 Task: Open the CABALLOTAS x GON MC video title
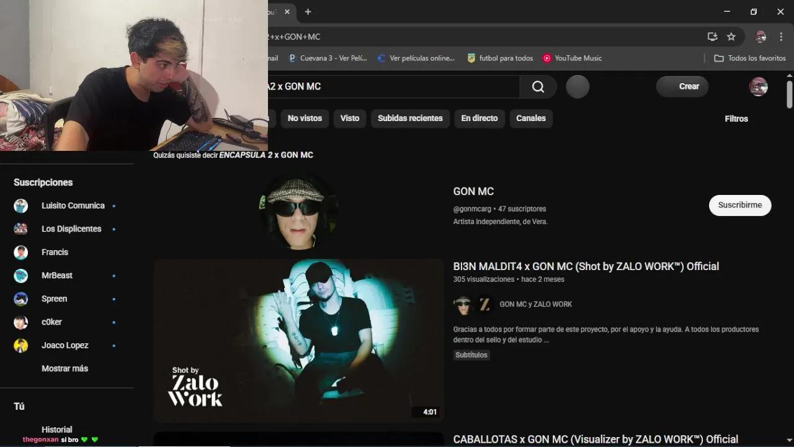click(595, 440)
